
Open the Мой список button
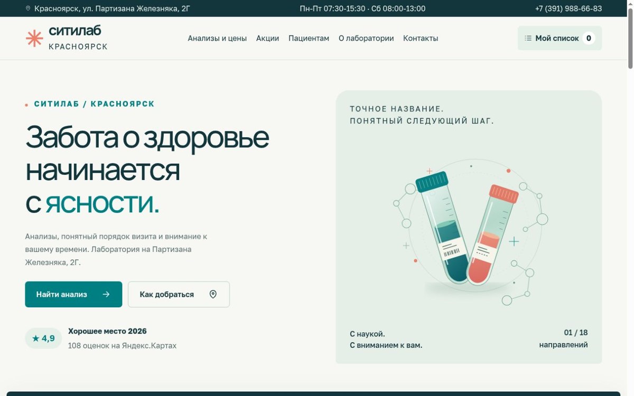560,38
